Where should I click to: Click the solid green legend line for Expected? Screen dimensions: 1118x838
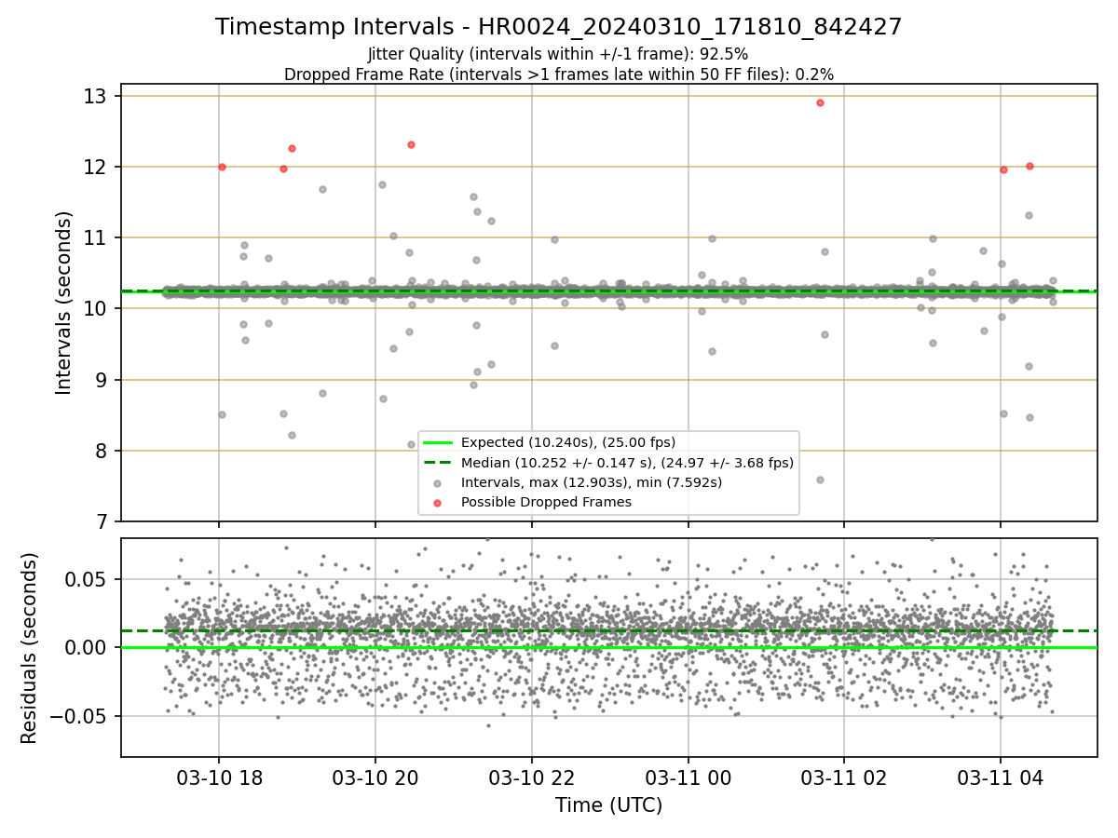(x=437, y=442)
